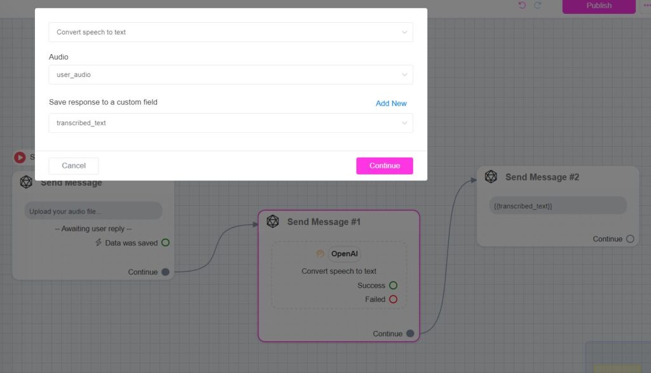
Task: Click the Cancel button
Action: (74, 166)
